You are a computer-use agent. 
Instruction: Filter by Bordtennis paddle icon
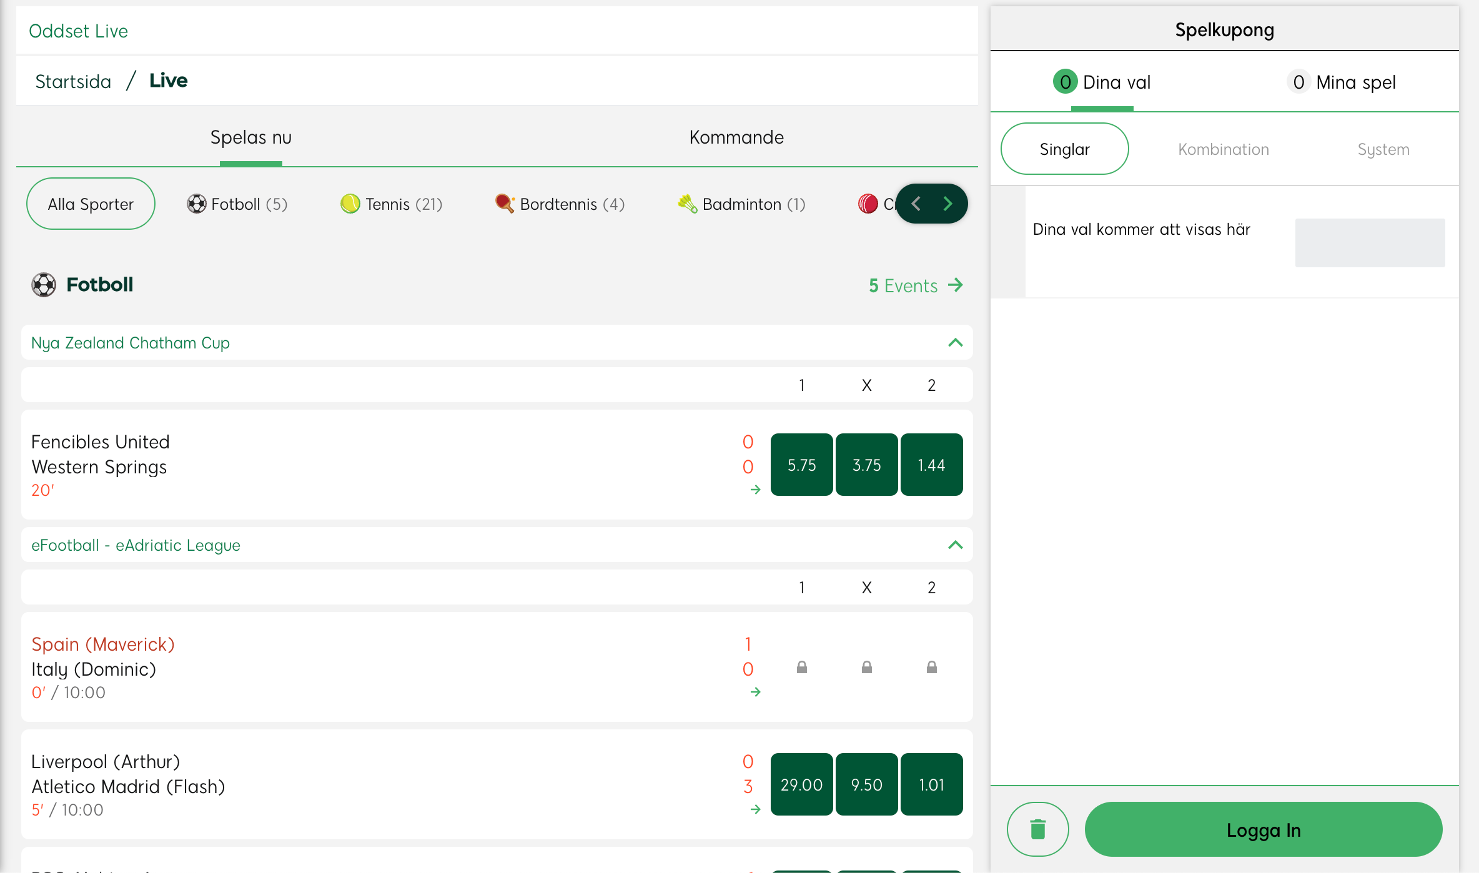[x=504, y=204]
